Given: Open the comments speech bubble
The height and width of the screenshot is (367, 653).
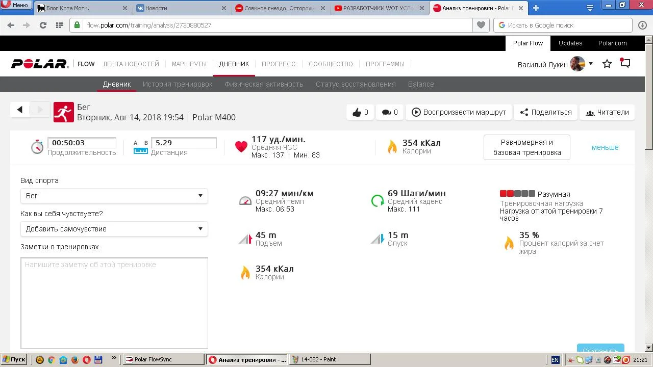Looking at the screenshot, I should tap(390, 112).
